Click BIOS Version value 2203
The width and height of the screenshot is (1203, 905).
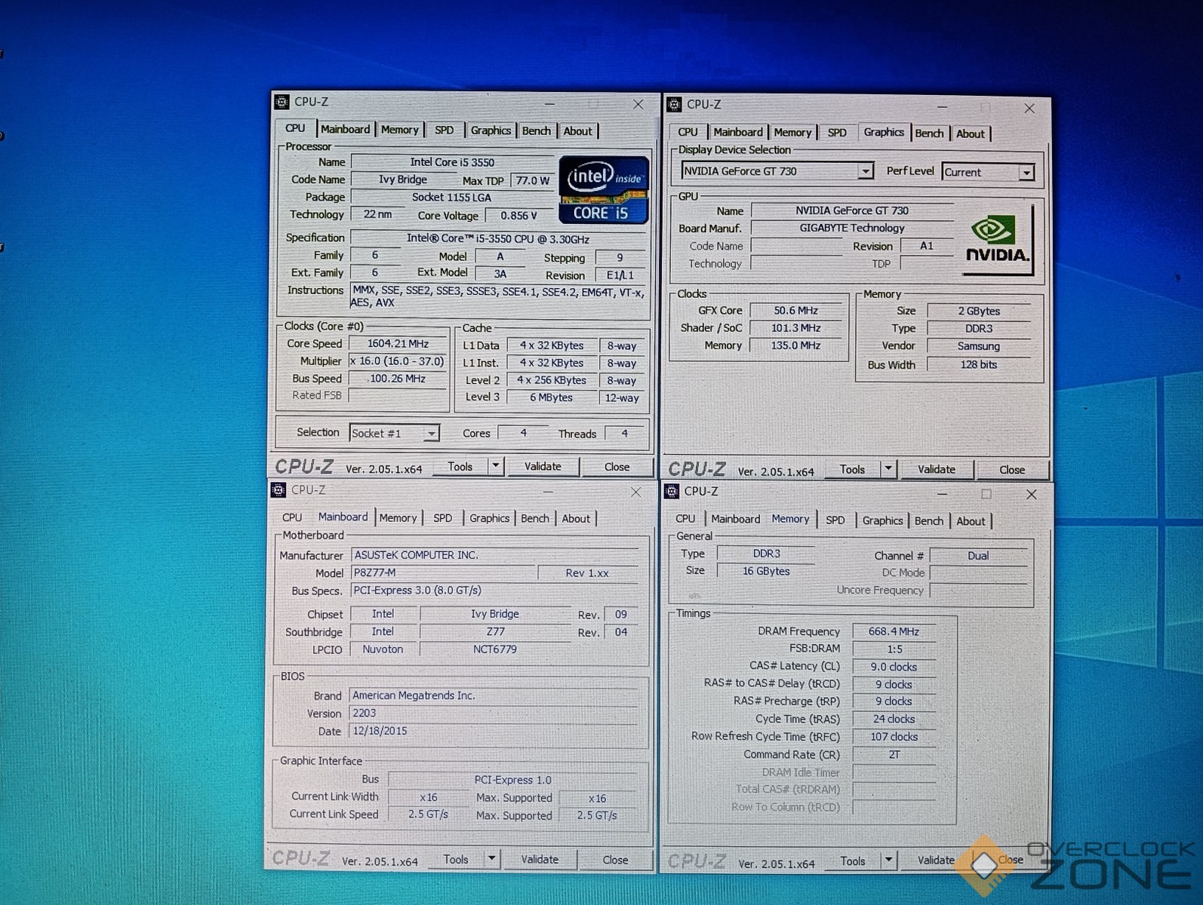point(494,713)
